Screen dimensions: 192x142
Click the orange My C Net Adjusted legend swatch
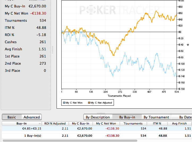(89, 103)
